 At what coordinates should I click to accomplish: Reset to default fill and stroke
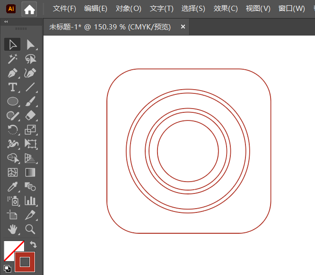[8, 268]
